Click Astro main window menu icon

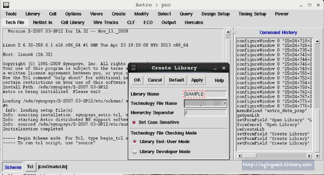tap(6, 5)
